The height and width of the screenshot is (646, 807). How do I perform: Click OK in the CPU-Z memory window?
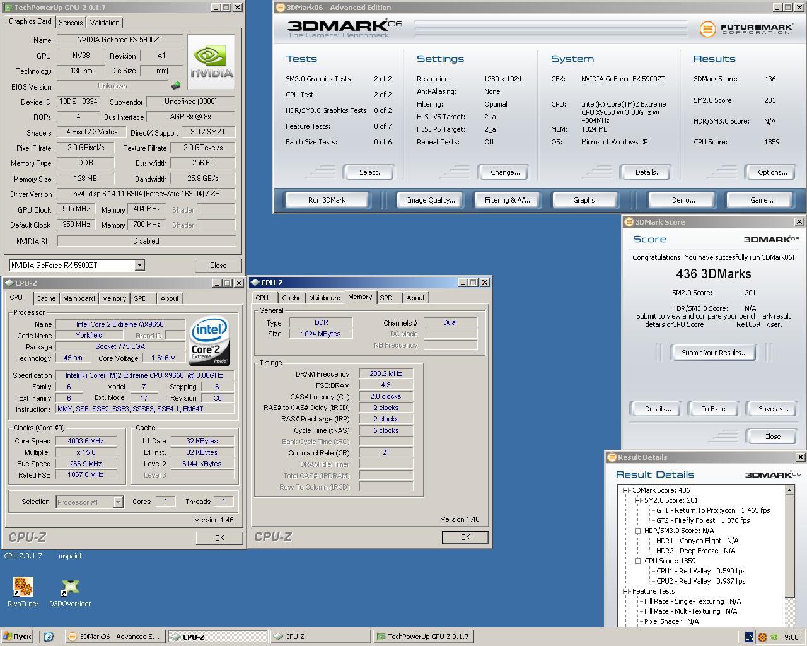point(465,537)
